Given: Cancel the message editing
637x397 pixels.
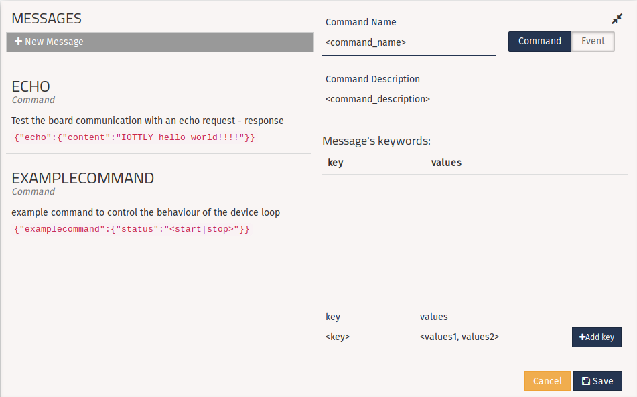Looking at the screenshot, I should coord(547,381).
